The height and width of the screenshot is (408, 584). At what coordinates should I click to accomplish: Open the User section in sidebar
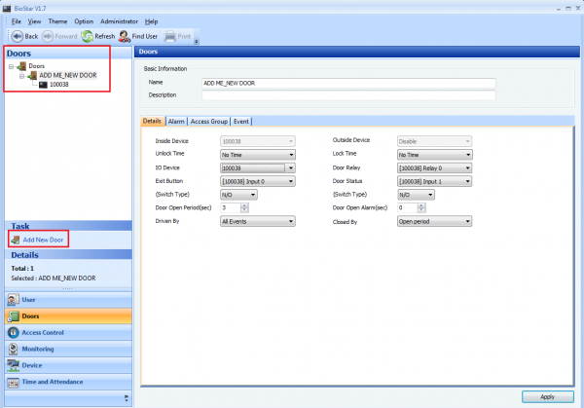29,299
